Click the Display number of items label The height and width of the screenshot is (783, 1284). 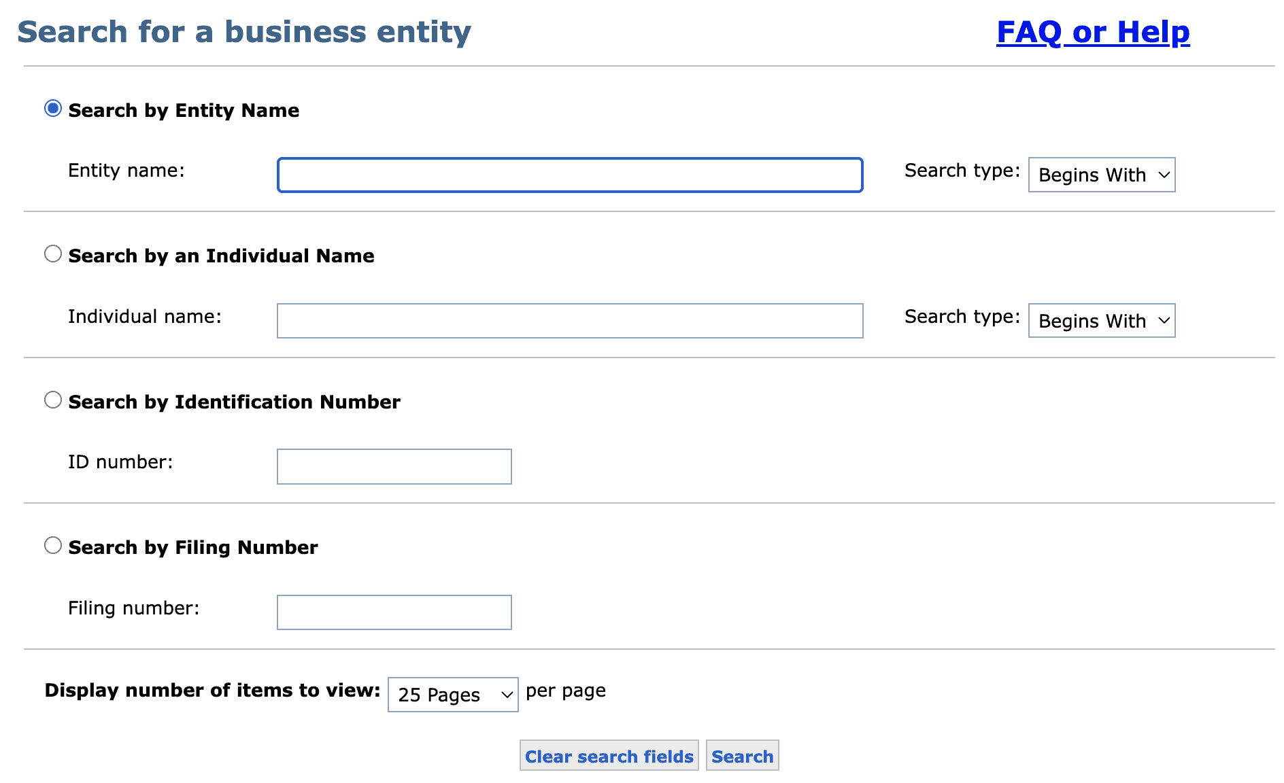(212, 691)
